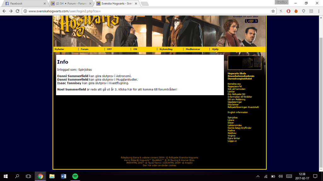Close the Svenska Hogwarts tab
This screenshot has height=181, width=323.
coord(136,3)
